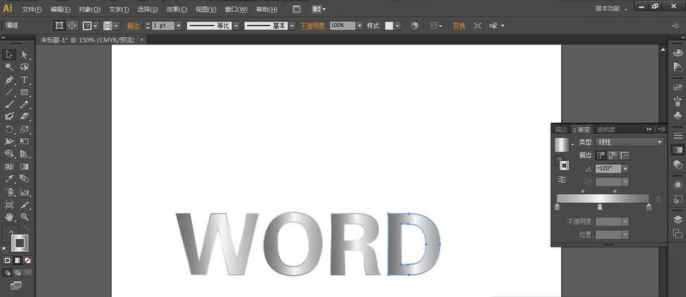Choose second stroke gradient option (along stroke)
Viewport: 686px width, 297px height.
click(613, 155)
